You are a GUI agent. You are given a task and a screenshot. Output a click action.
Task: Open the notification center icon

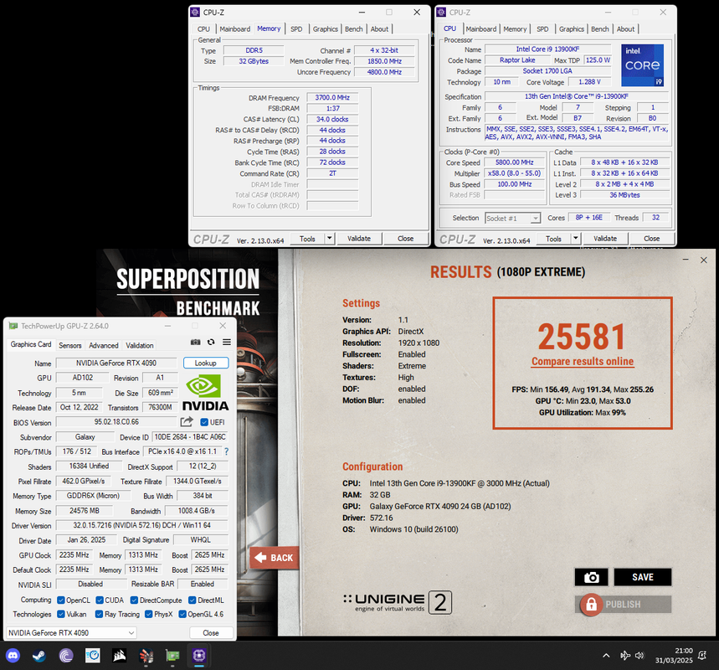click(702, 655)
